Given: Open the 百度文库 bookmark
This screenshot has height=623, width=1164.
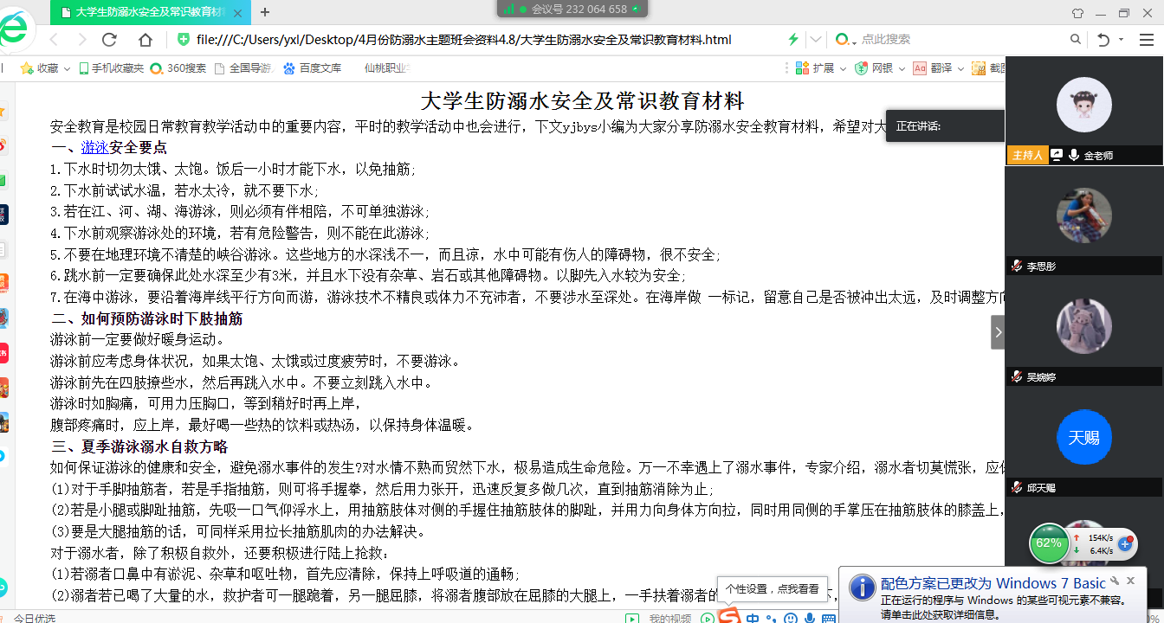Looking at the screenshot, I should tap(320, 68).
